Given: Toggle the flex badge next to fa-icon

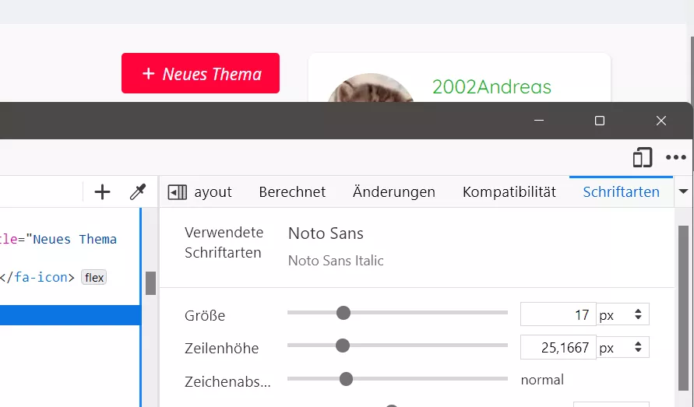Looking at the screenshot, I should (93, 277).
